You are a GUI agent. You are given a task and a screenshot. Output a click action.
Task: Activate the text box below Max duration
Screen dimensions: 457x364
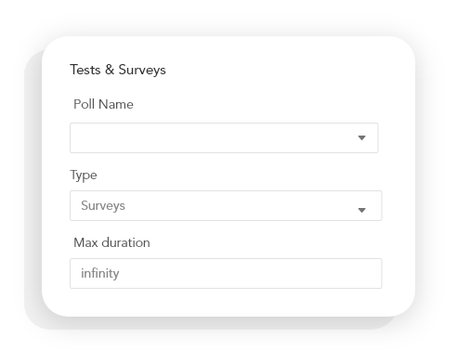tap(226, 273)
